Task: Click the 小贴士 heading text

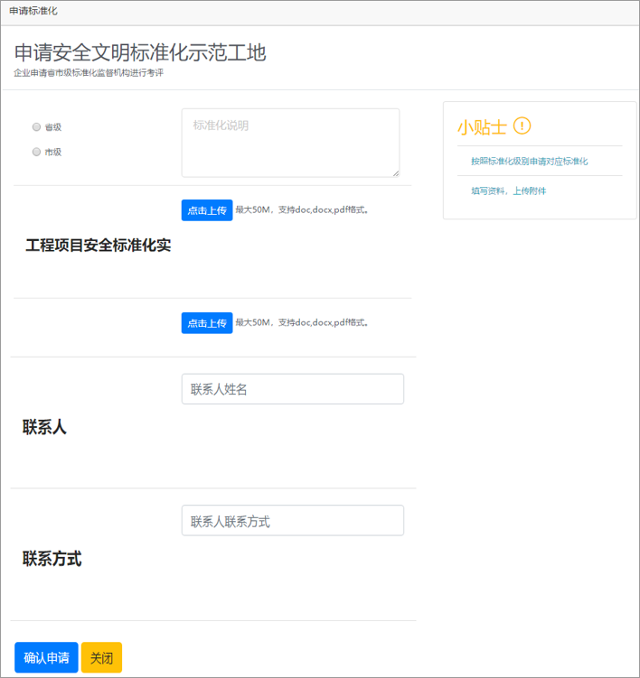Action: (482, 127)
